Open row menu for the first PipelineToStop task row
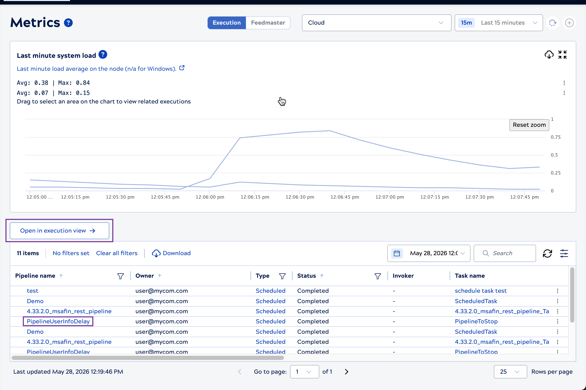This screenshot has width=586, height=390. coord(557,322)
